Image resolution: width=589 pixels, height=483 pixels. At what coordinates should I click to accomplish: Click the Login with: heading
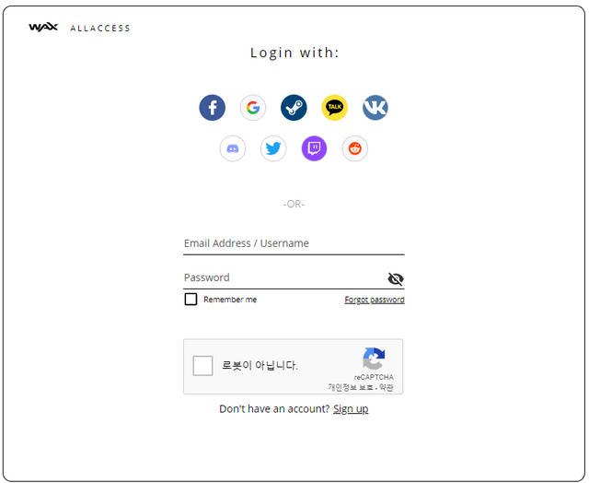(x=294, y=53)
